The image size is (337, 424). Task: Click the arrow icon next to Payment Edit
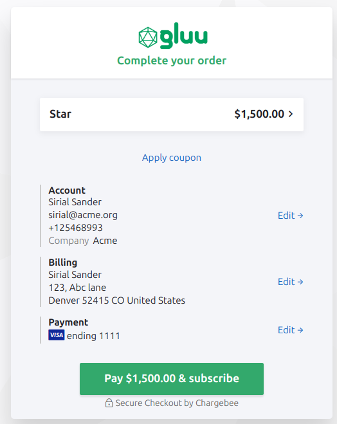300,330
